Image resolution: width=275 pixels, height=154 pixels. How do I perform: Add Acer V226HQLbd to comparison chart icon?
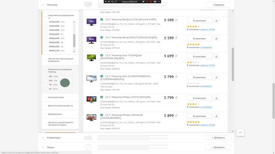[x=216, y=56]
